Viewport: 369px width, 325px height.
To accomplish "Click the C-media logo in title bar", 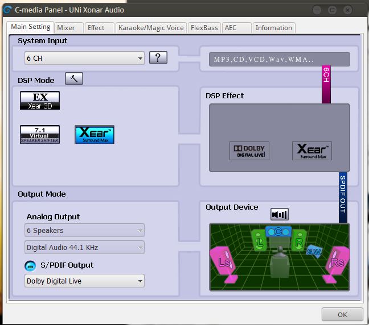I will click(x=8, y=10).
